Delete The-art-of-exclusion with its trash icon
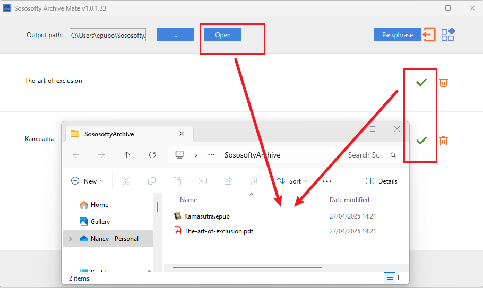The height and width of the screenshot is (288, 483). (x=443, y=82)
